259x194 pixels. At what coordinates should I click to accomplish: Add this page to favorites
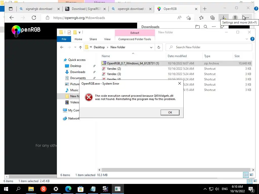[188, 18]
